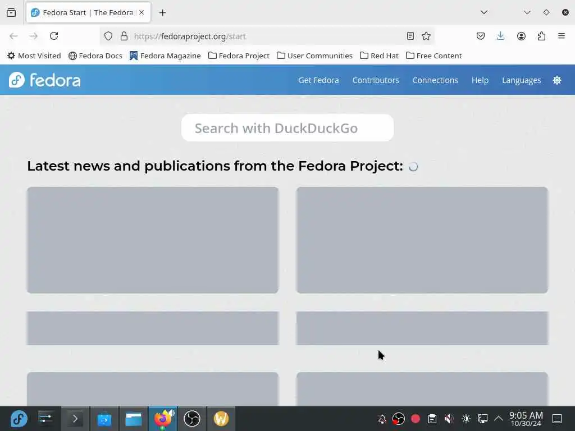Open the yellow W application taskbar icon
This screenshot has height=431, width=575.
coord(221,419)
